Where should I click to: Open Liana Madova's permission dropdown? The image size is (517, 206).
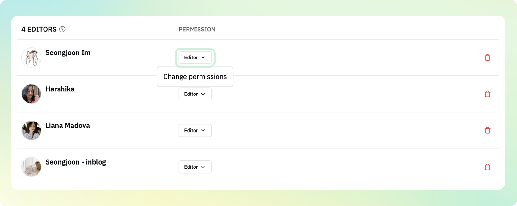pos(195,130)
